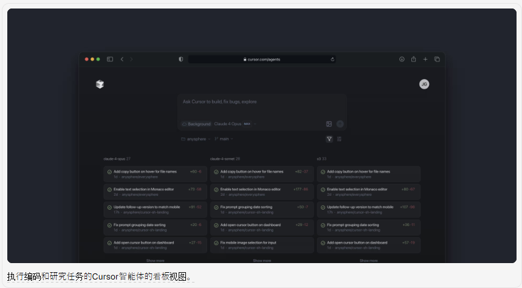
Task: Open 'Enable text selection in Monaco editor' in claude-4-opus
Action: pos(155,192)
